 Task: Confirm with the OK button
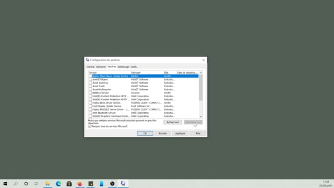point(145,134)
